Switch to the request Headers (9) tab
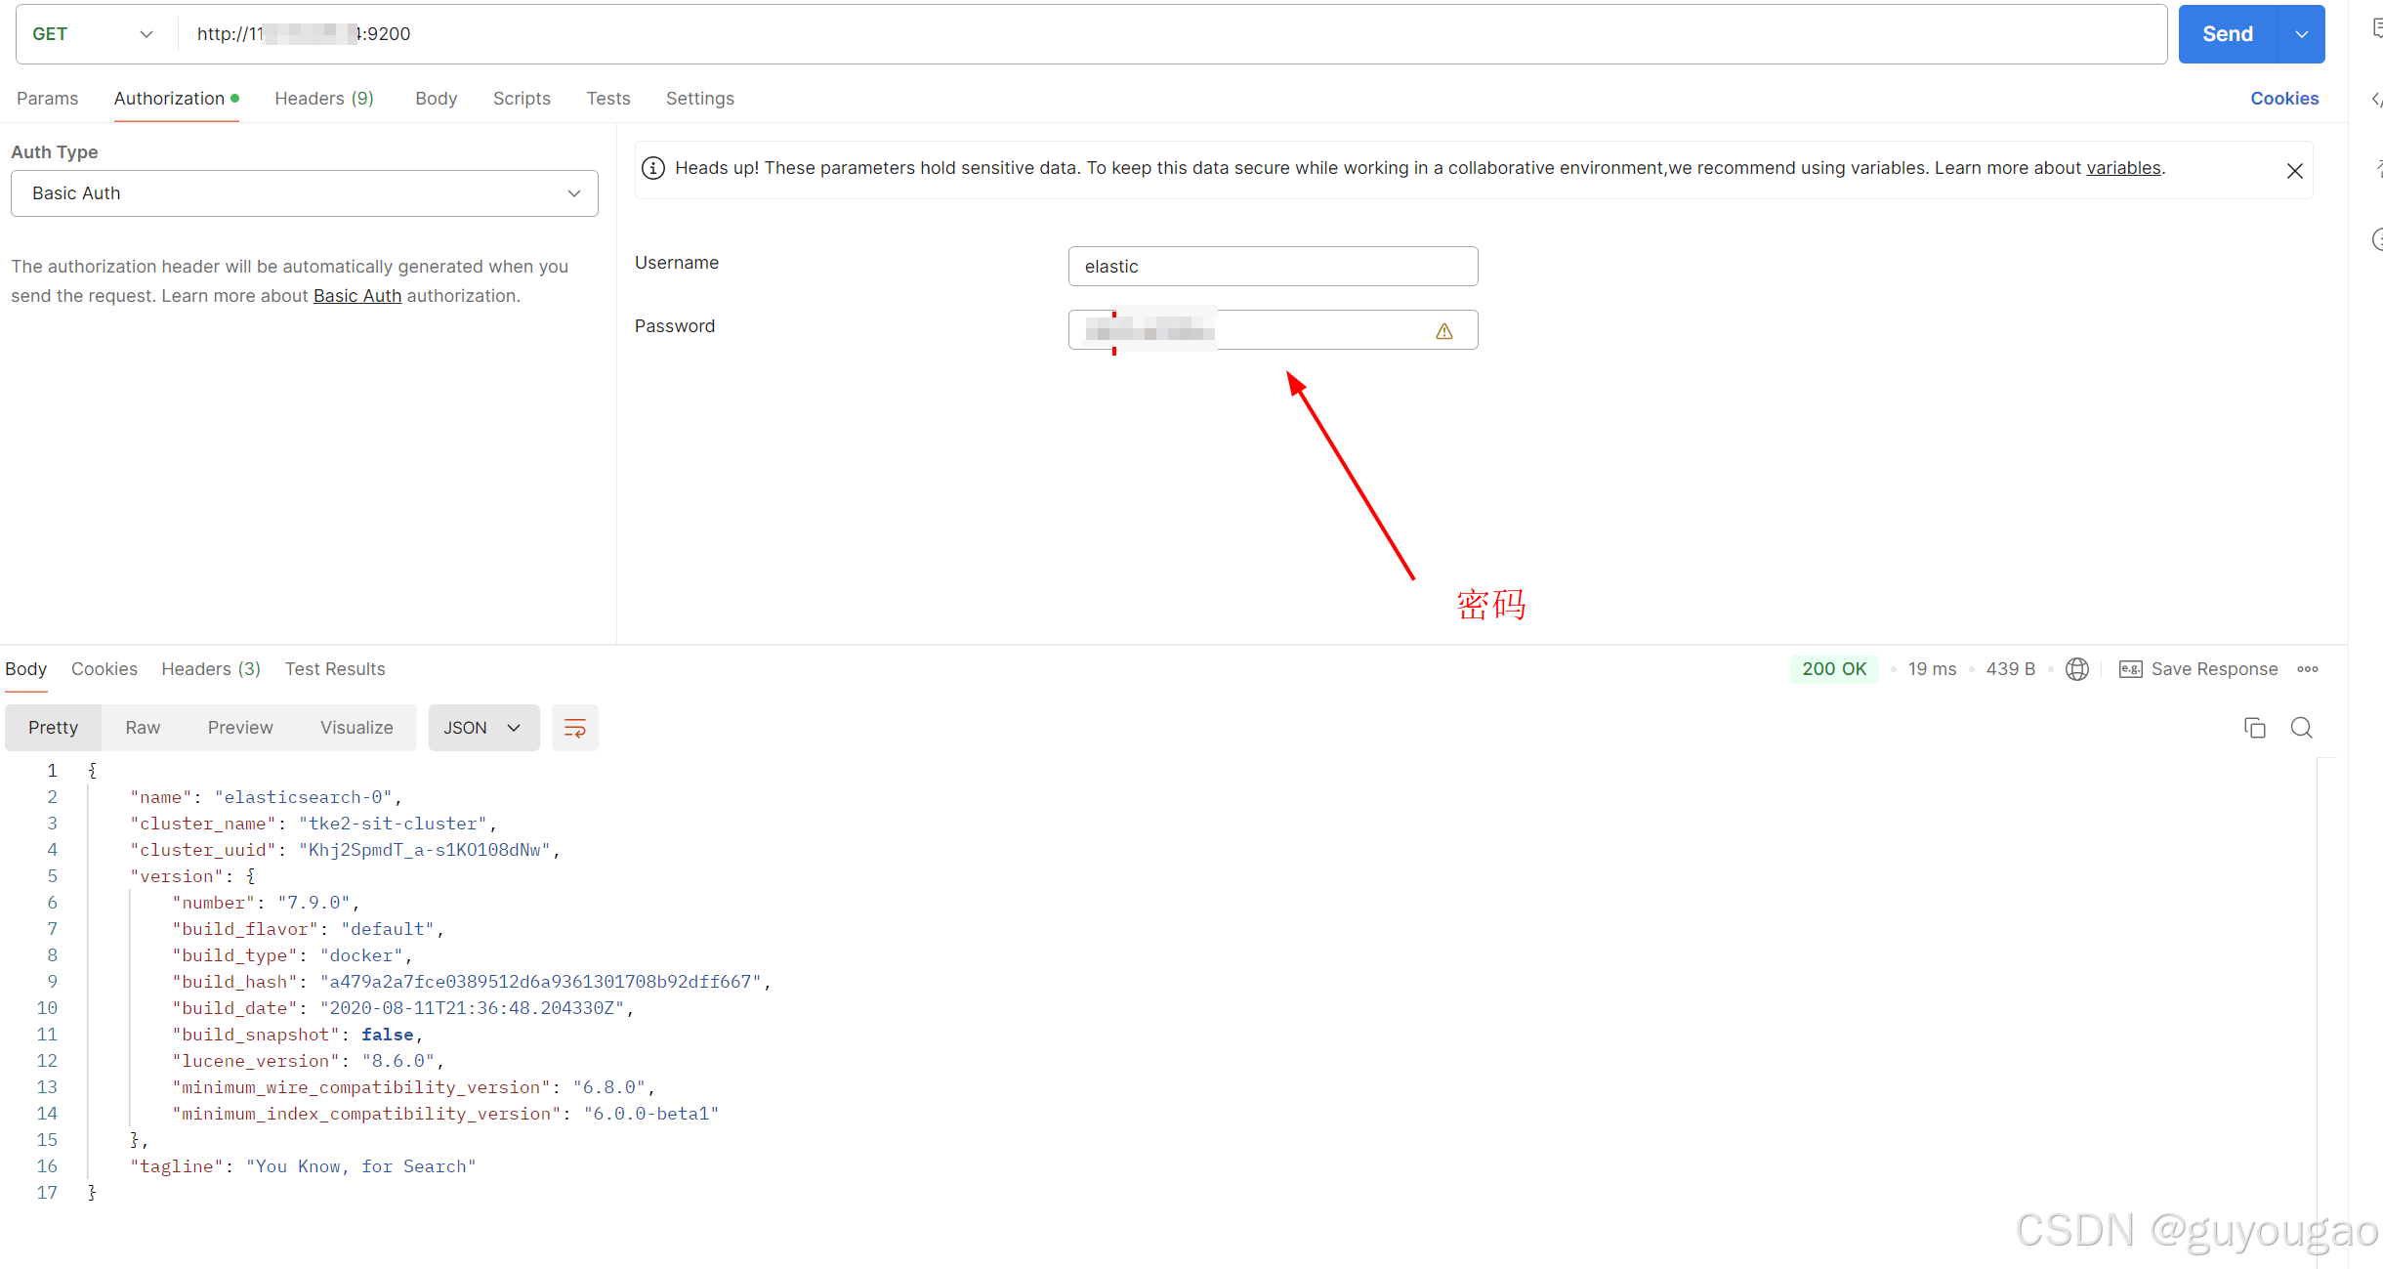 pyautogui.click(x=323, y=99)
